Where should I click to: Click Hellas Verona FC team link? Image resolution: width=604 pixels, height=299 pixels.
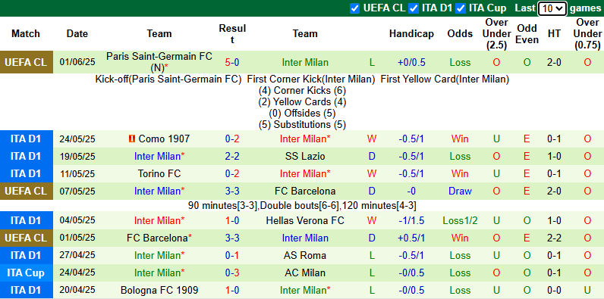point(305,220)
